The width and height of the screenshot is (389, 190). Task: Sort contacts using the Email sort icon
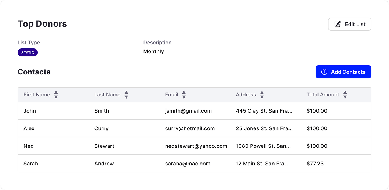[184, 95]
